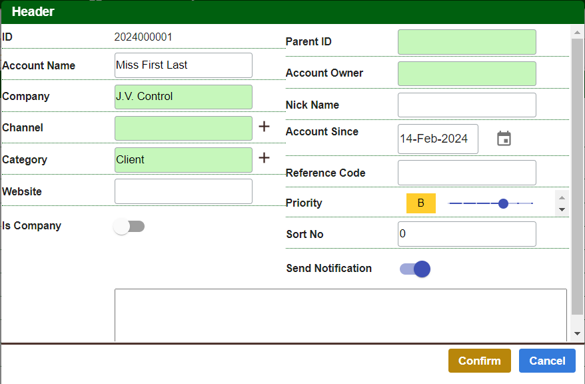This screenshot has width=585, height=384.
Task: Click the Website input field
Action: (x=183, y=191)
